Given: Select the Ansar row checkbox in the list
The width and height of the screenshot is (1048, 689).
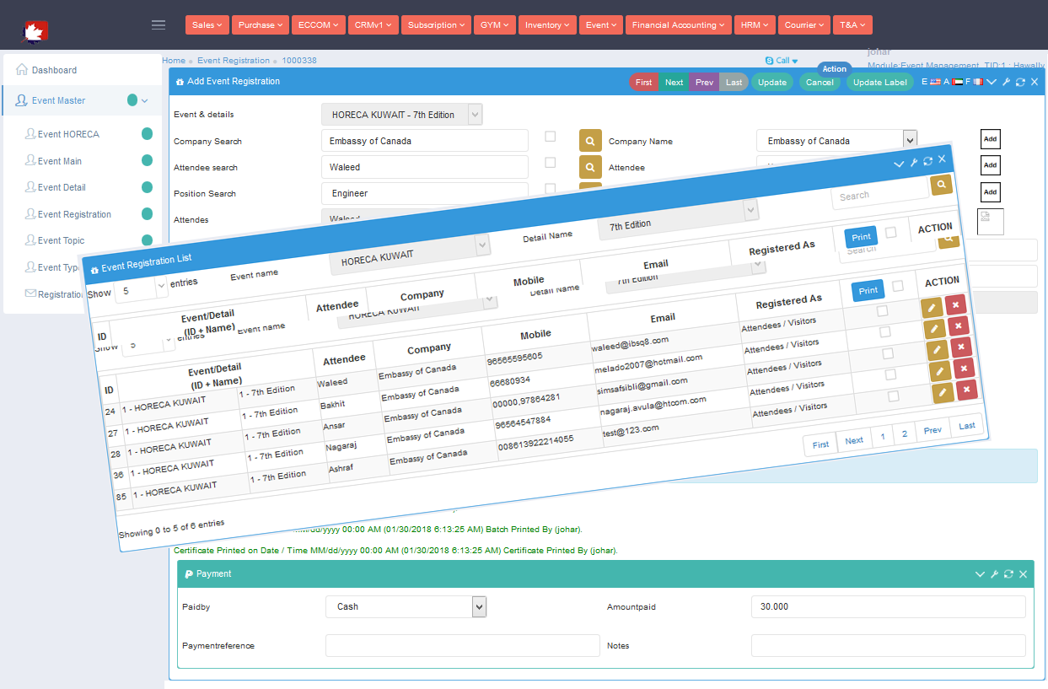Looking at the screenshot, I should (887, 353).
